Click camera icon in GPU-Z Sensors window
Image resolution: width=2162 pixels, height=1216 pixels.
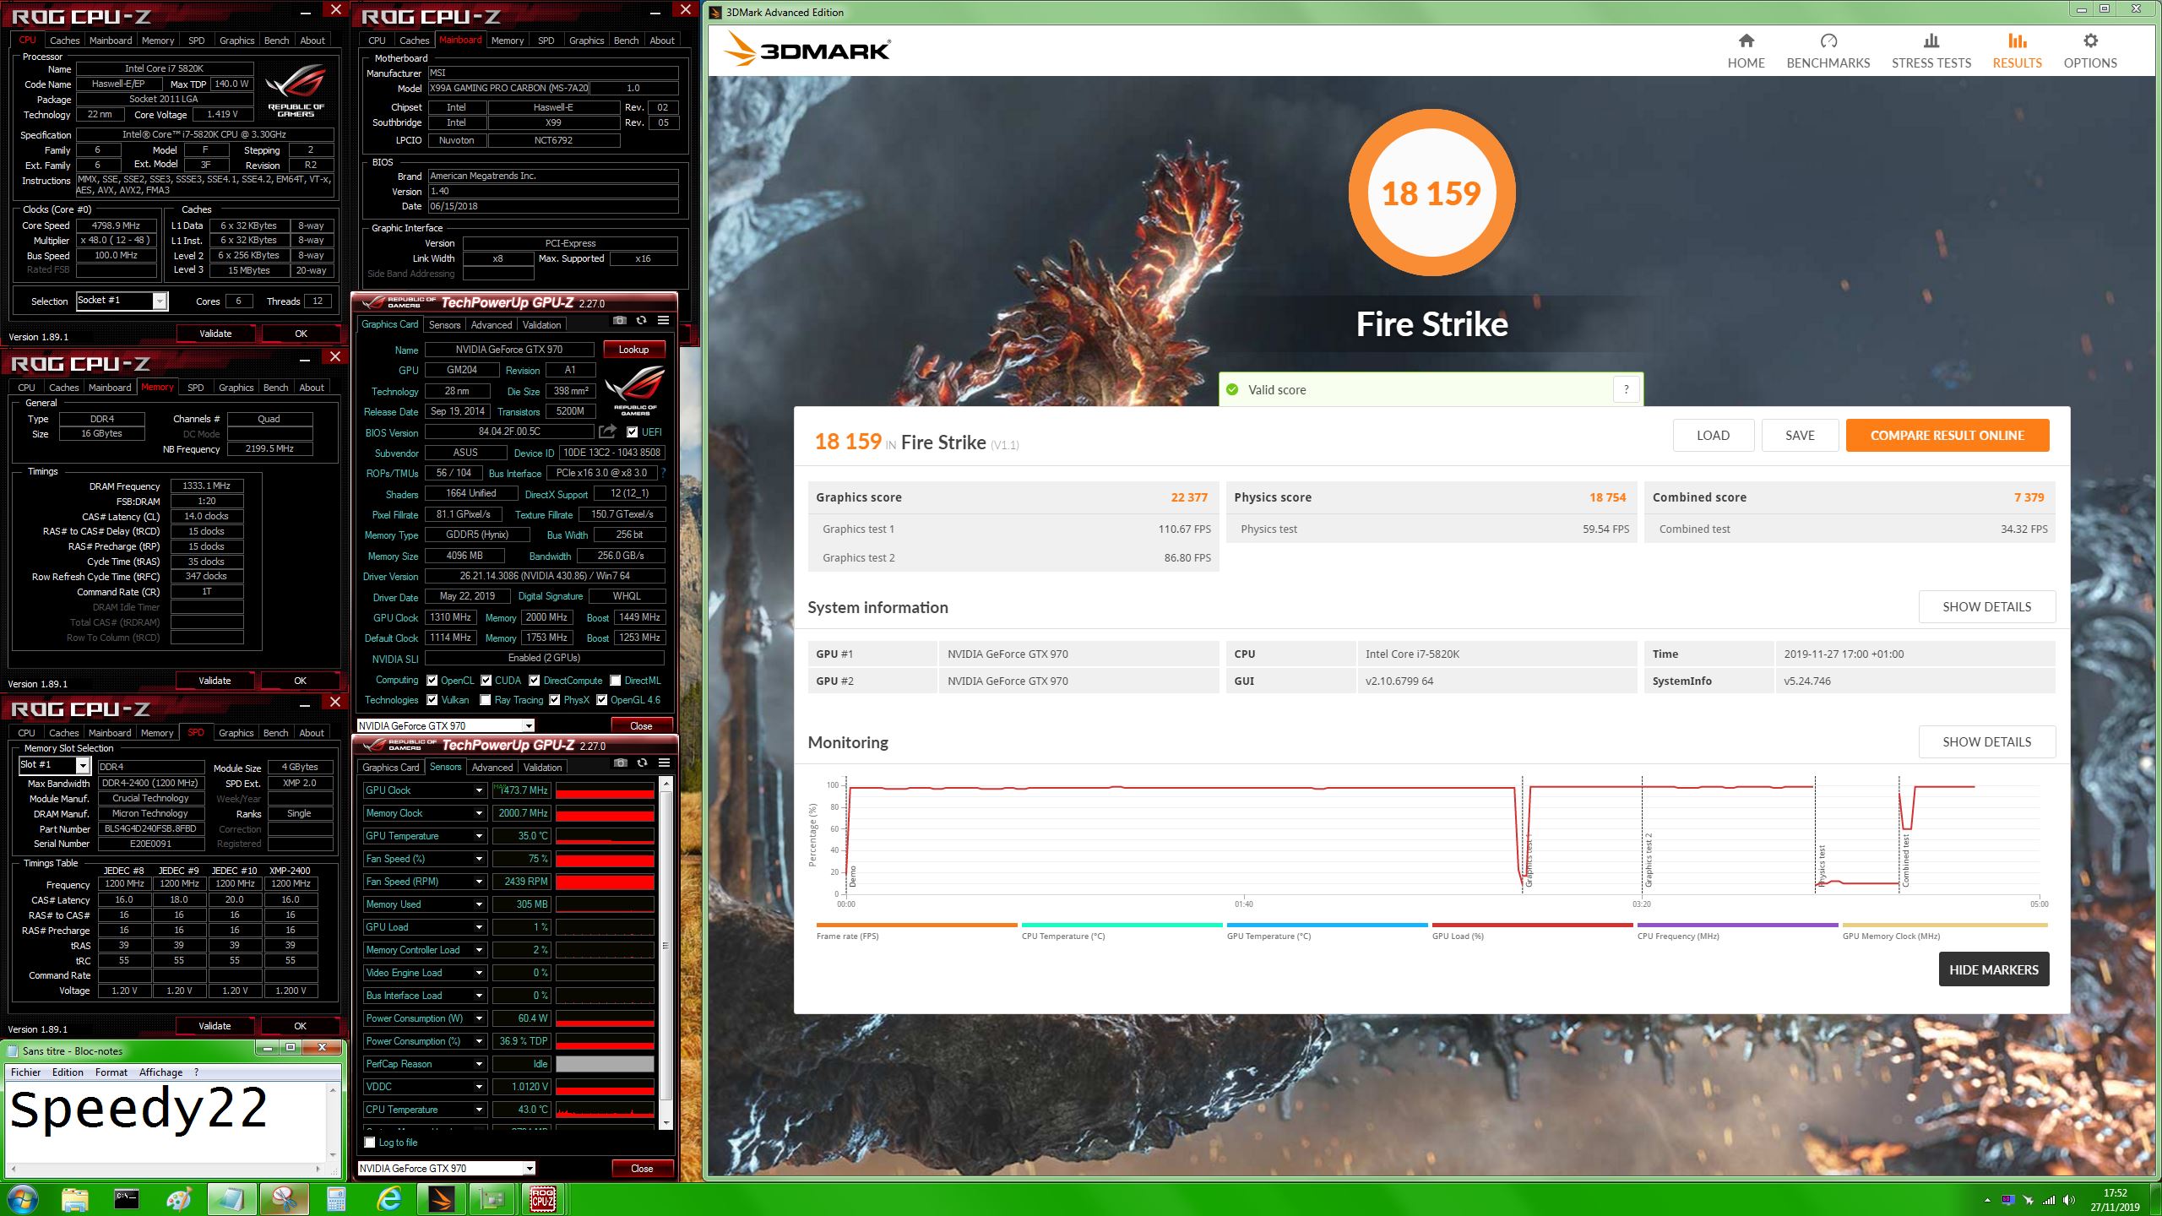[x=621, y=763]
